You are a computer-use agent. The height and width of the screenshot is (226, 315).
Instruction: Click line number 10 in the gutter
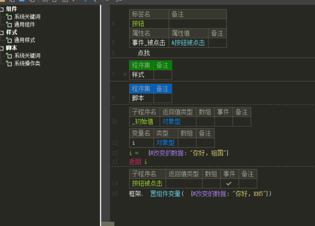115,122
